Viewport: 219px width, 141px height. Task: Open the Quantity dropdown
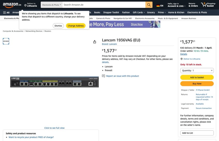[x=197, y=70]
